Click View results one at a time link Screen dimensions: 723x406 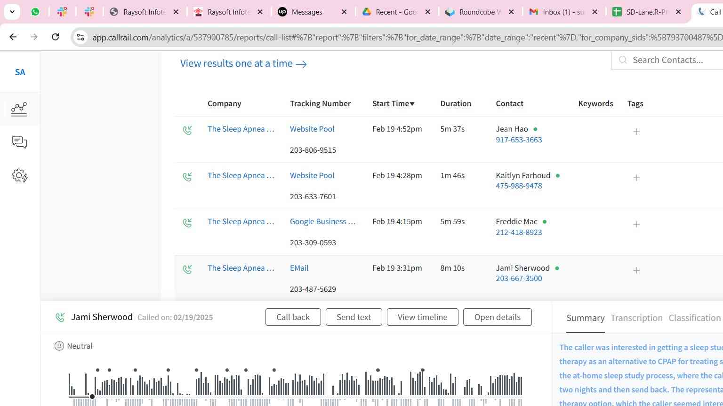click(243, 63)
